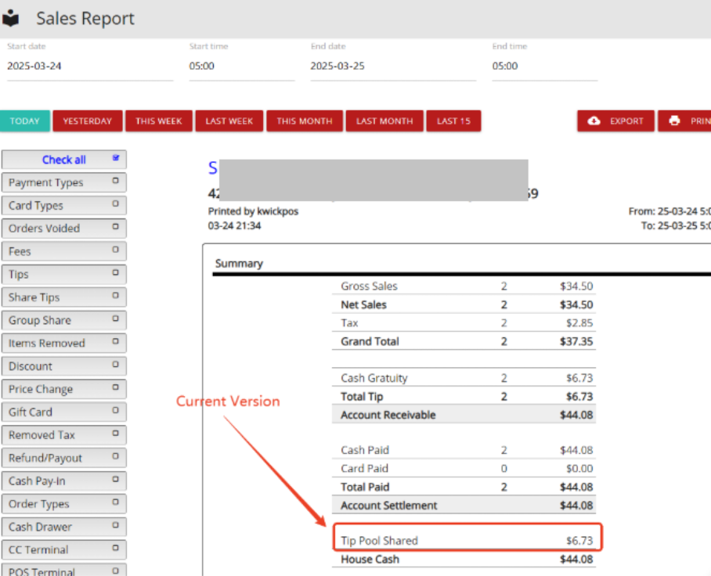Check the Orders Voided box
This screenshot has height=576, width=711.
tap(116, 227)
